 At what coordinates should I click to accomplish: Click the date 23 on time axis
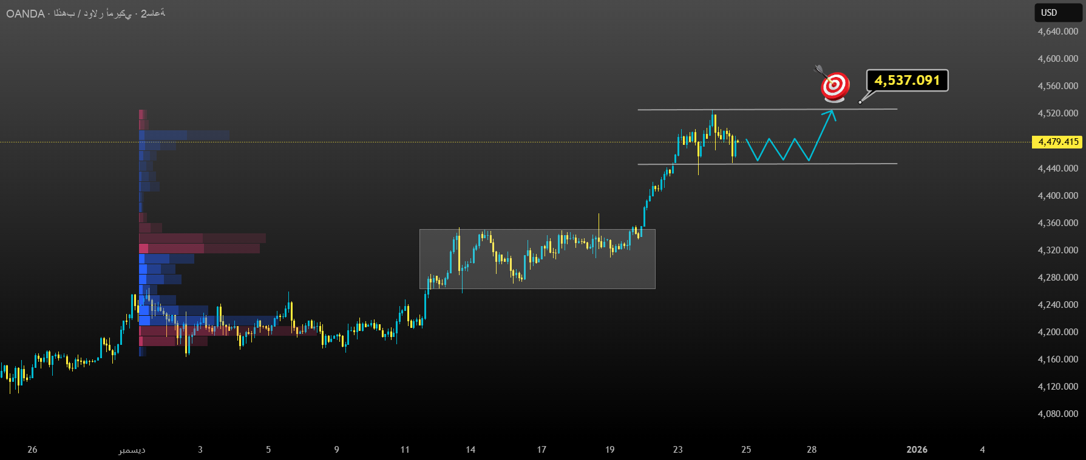tap(677, 450)
